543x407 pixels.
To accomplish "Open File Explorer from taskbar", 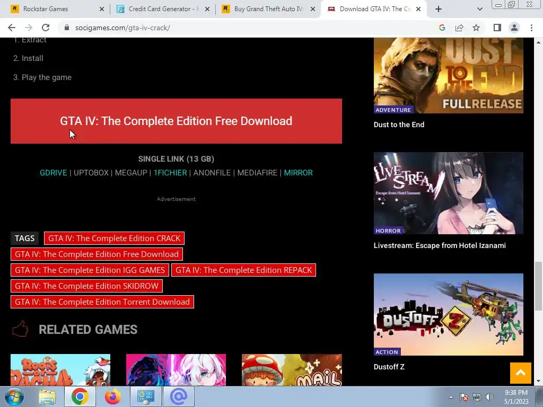I will click(x=47, y=396).
